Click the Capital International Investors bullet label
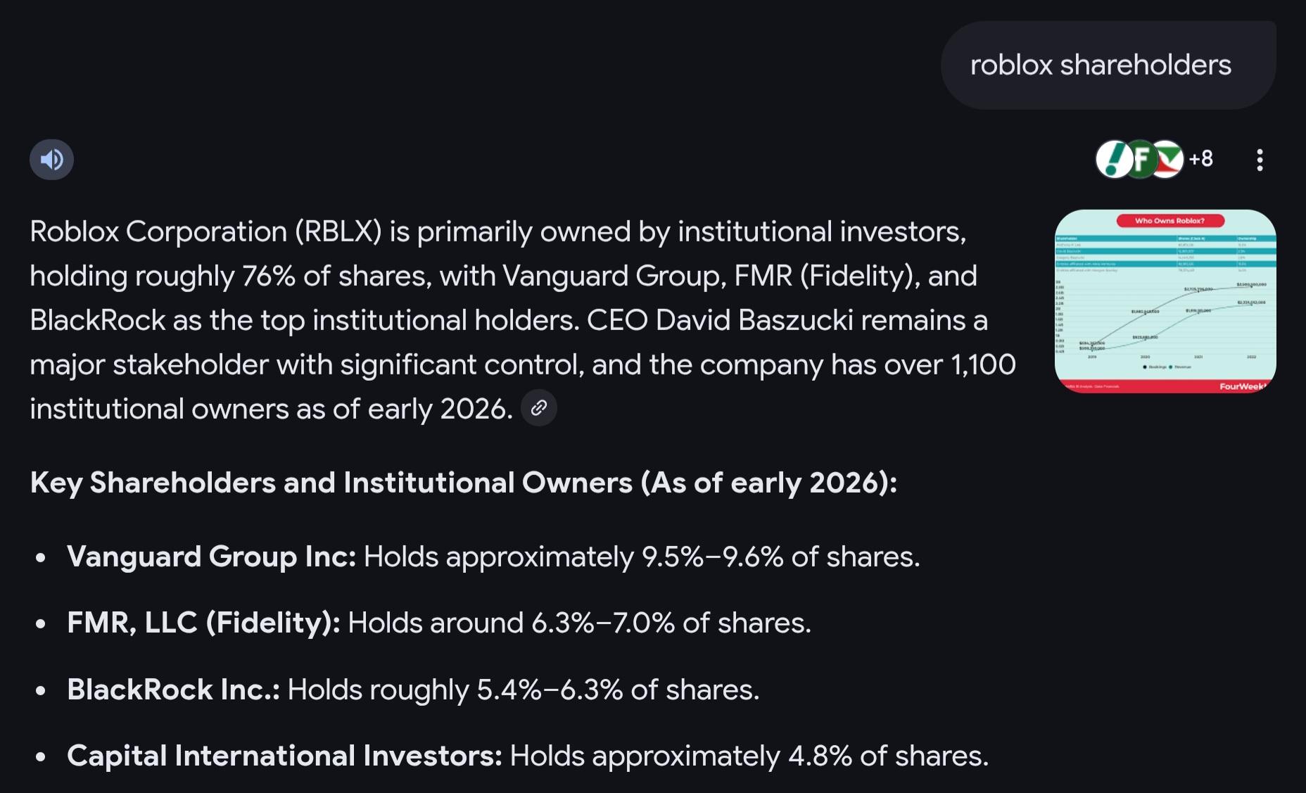 point(284,756)
